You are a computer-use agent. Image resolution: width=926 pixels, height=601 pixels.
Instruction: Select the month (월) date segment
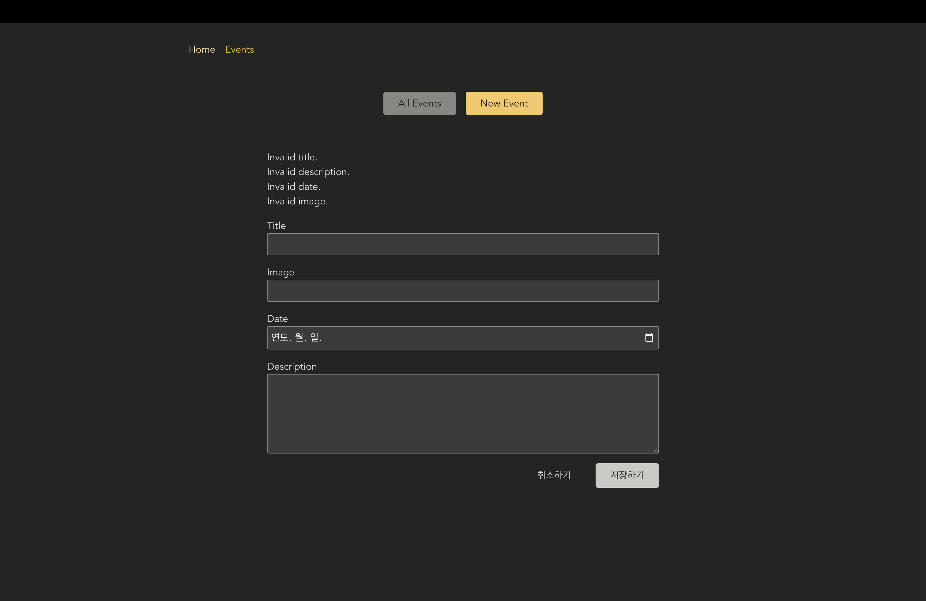coord(299,338)
